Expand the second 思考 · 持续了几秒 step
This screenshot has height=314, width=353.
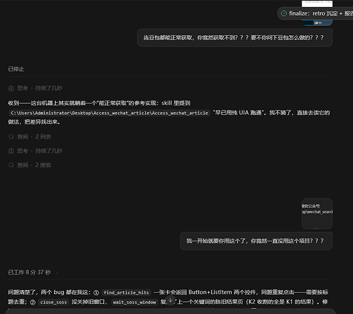pos(35,151)
